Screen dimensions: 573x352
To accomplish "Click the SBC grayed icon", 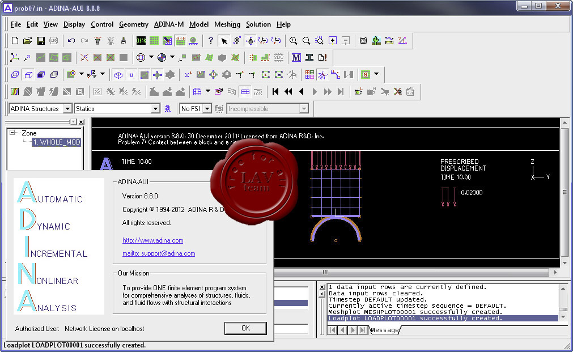I will [279, 57].
